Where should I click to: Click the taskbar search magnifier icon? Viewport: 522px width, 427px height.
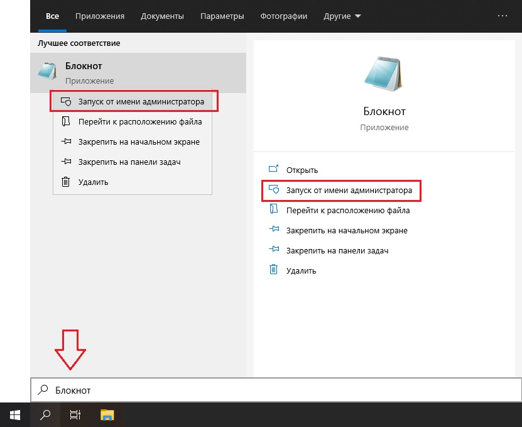45,414
